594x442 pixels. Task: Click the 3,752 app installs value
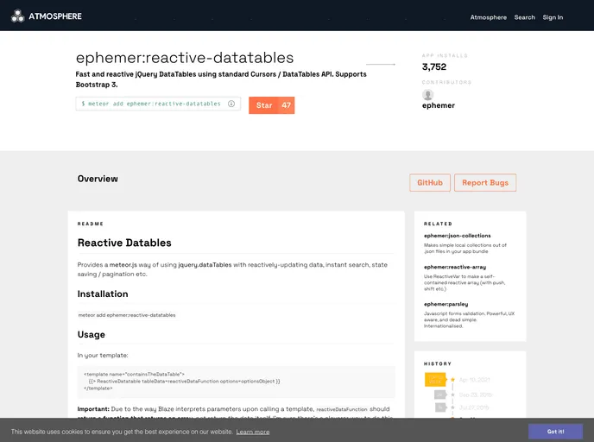click(x=434, y=67)
